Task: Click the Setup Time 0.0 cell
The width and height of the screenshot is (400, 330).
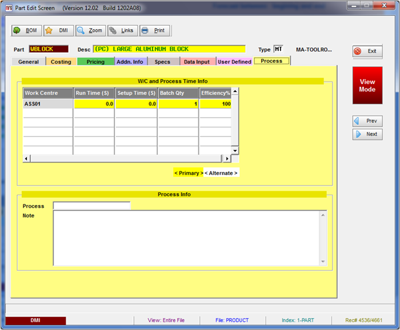Action: [x=136, y=104]
